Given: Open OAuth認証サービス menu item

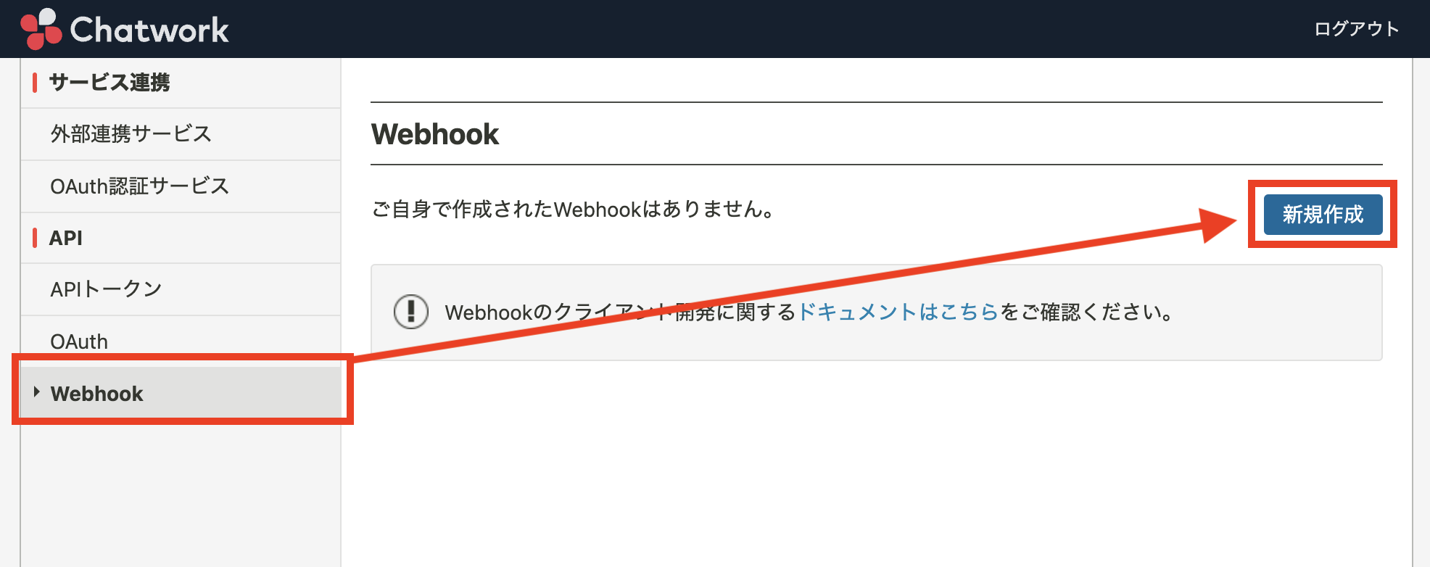Looking at the screenshot, I should click(181, 186).
